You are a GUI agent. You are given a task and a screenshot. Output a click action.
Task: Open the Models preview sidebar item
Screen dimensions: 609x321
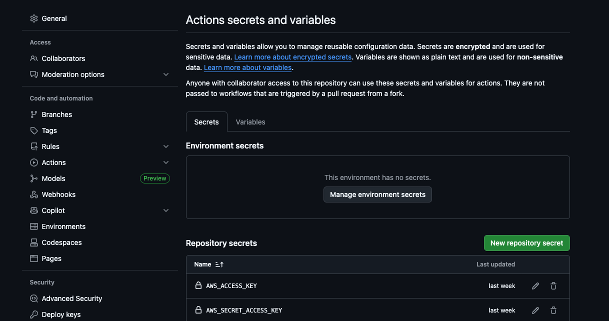(x=53, y=178)
